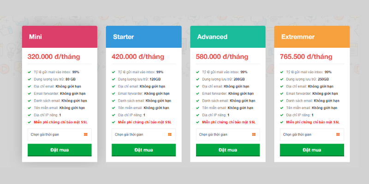Click green checkmark beside Mini's 80 GB storage
This screenshot has width=369, height=184.
30,79
